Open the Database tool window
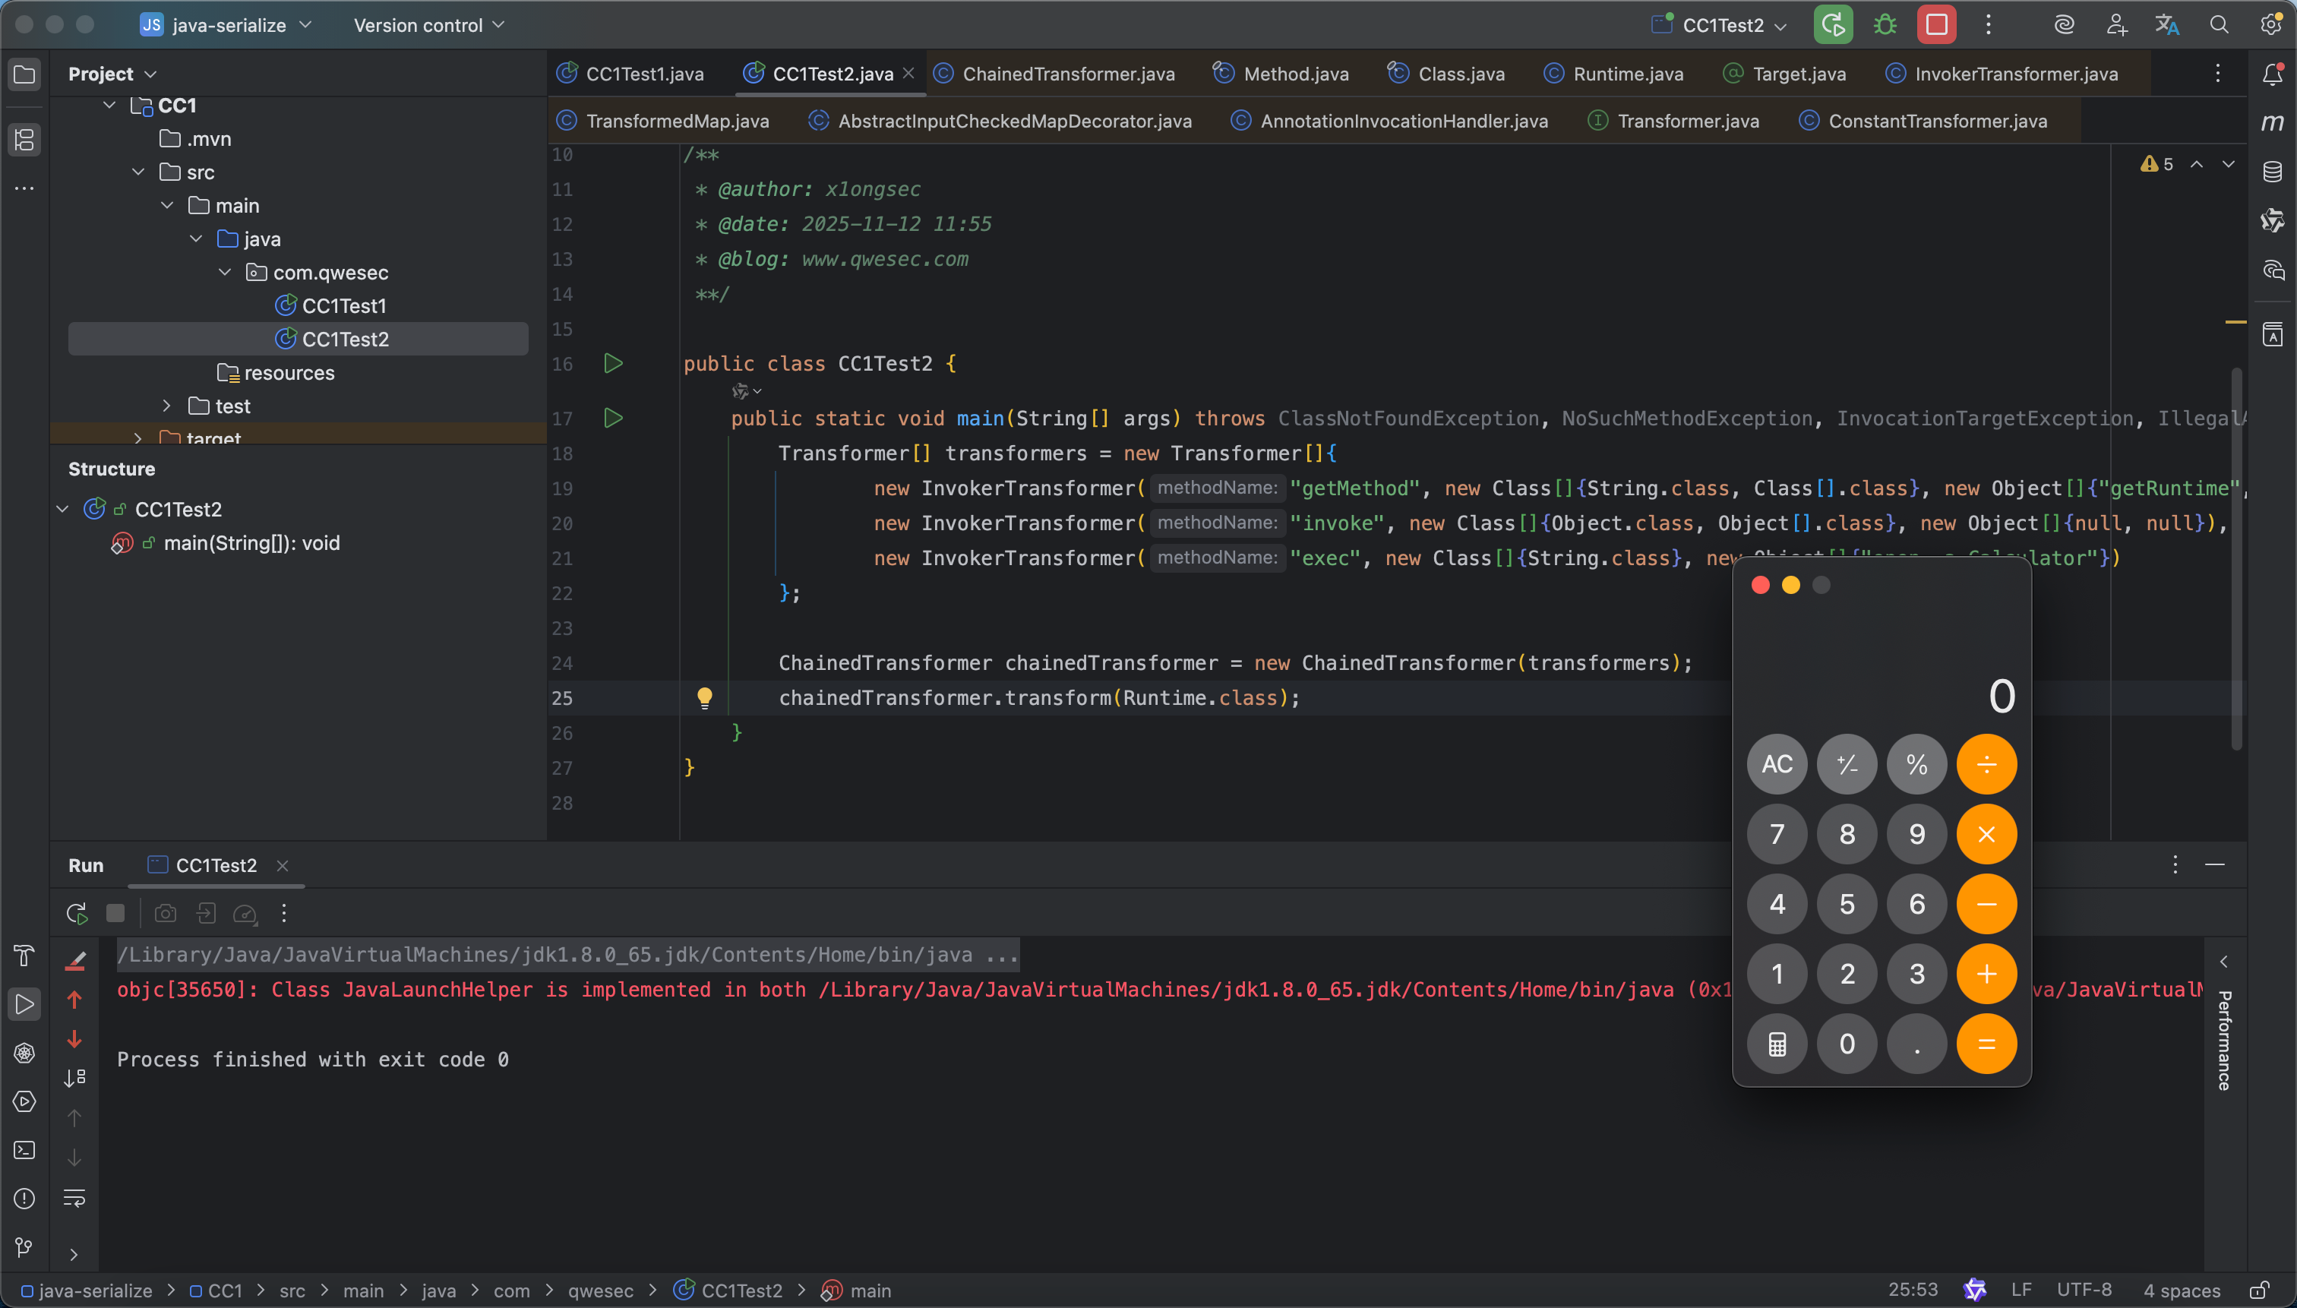This screenshot has width=2297, height=1308. pos(2272,172)
